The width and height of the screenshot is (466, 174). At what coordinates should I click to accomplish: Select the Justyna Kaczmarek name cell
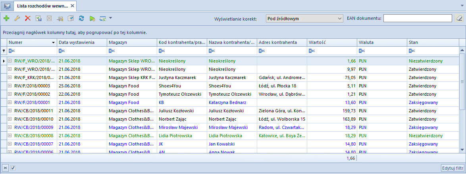point(232,78)
